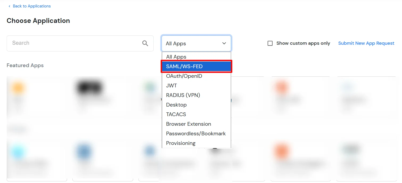The height and width of the screenshot is (183, 402).
Task: Choose the RADIUS (VPN) option
Action: pyautogui.click(x=183, y=95)
